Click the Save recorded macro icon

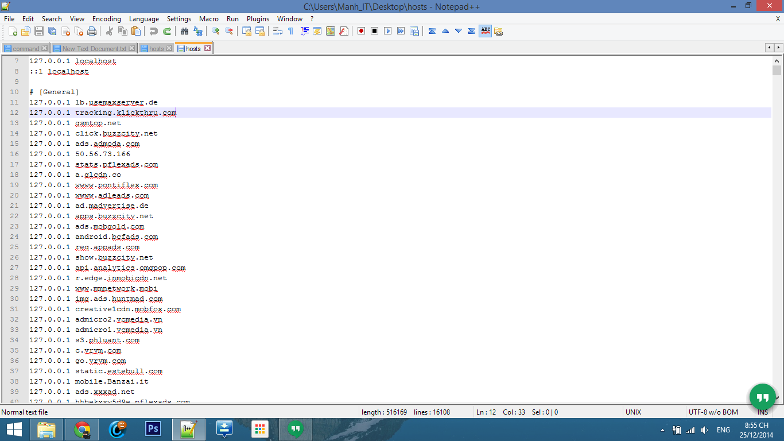[x=414, y=31]
